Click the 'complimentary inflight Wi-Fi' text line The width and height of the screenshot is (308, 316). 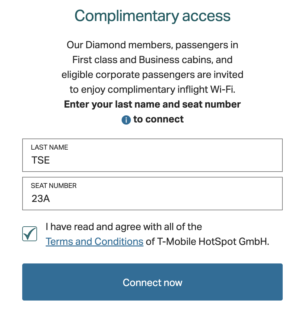(x=152, y=89)
